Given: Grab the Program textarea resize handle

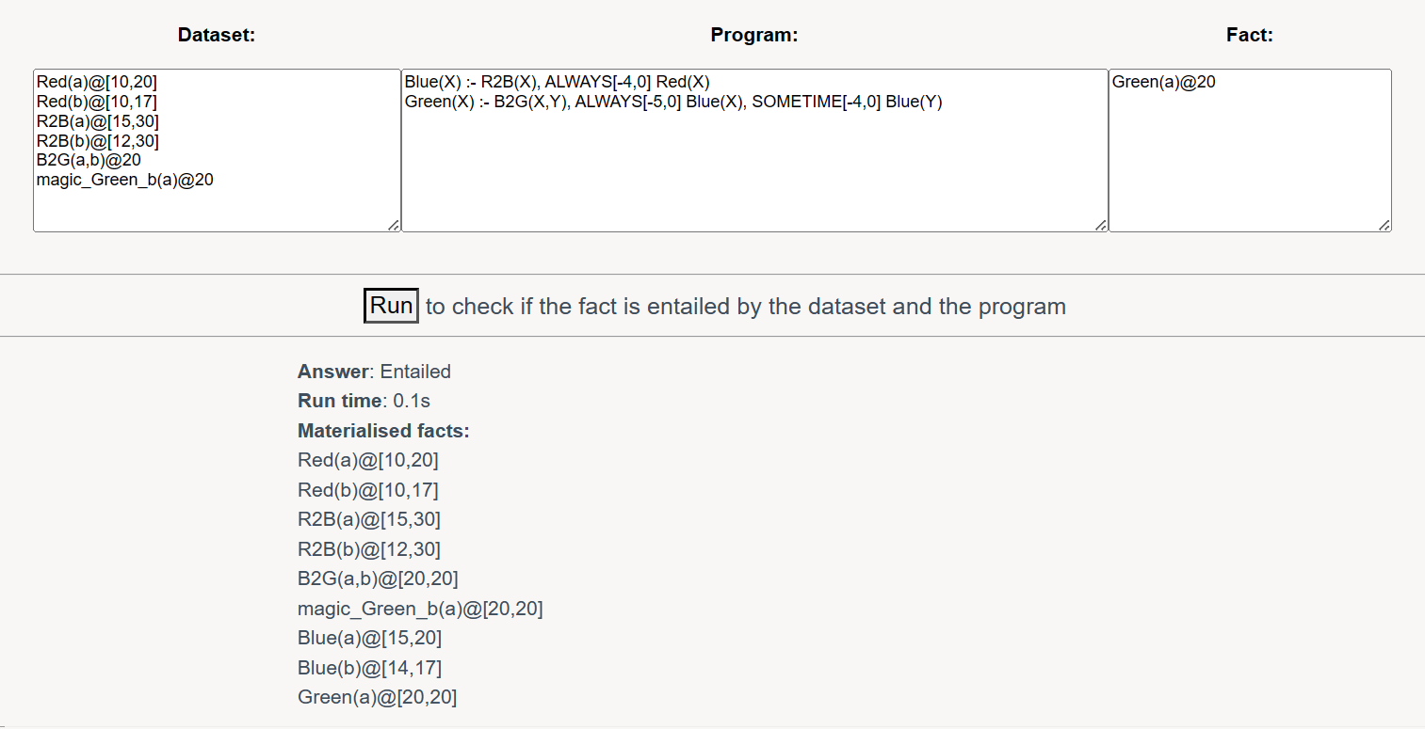Looking at the screenshot, I should [x=1101, y=225].
